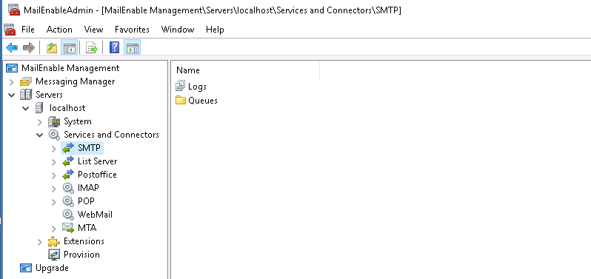
Task: Collapse the localhost node
Action: (x=26, y=109)
